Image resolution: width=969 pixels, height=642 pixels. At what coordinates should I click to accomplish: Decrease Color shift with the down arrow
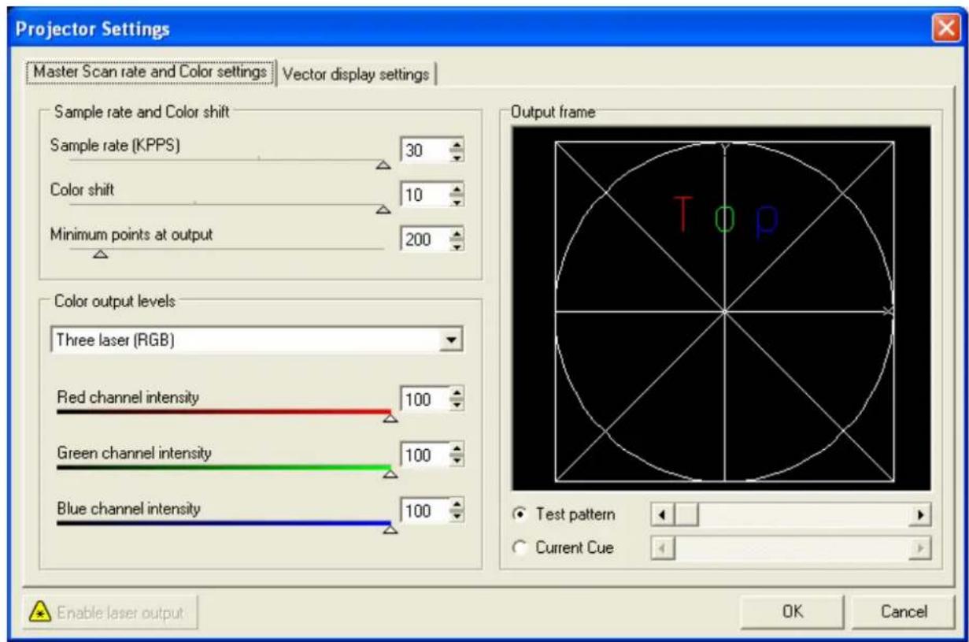click(x=457, y=201)
